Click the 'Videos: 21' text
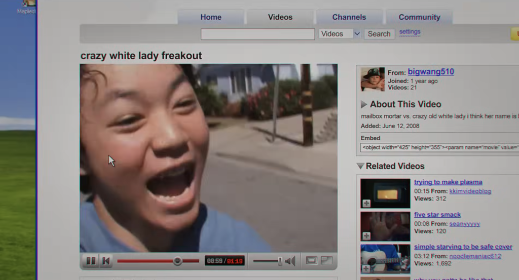The height and width of the screenshot is (280, 519). (402, 88)
